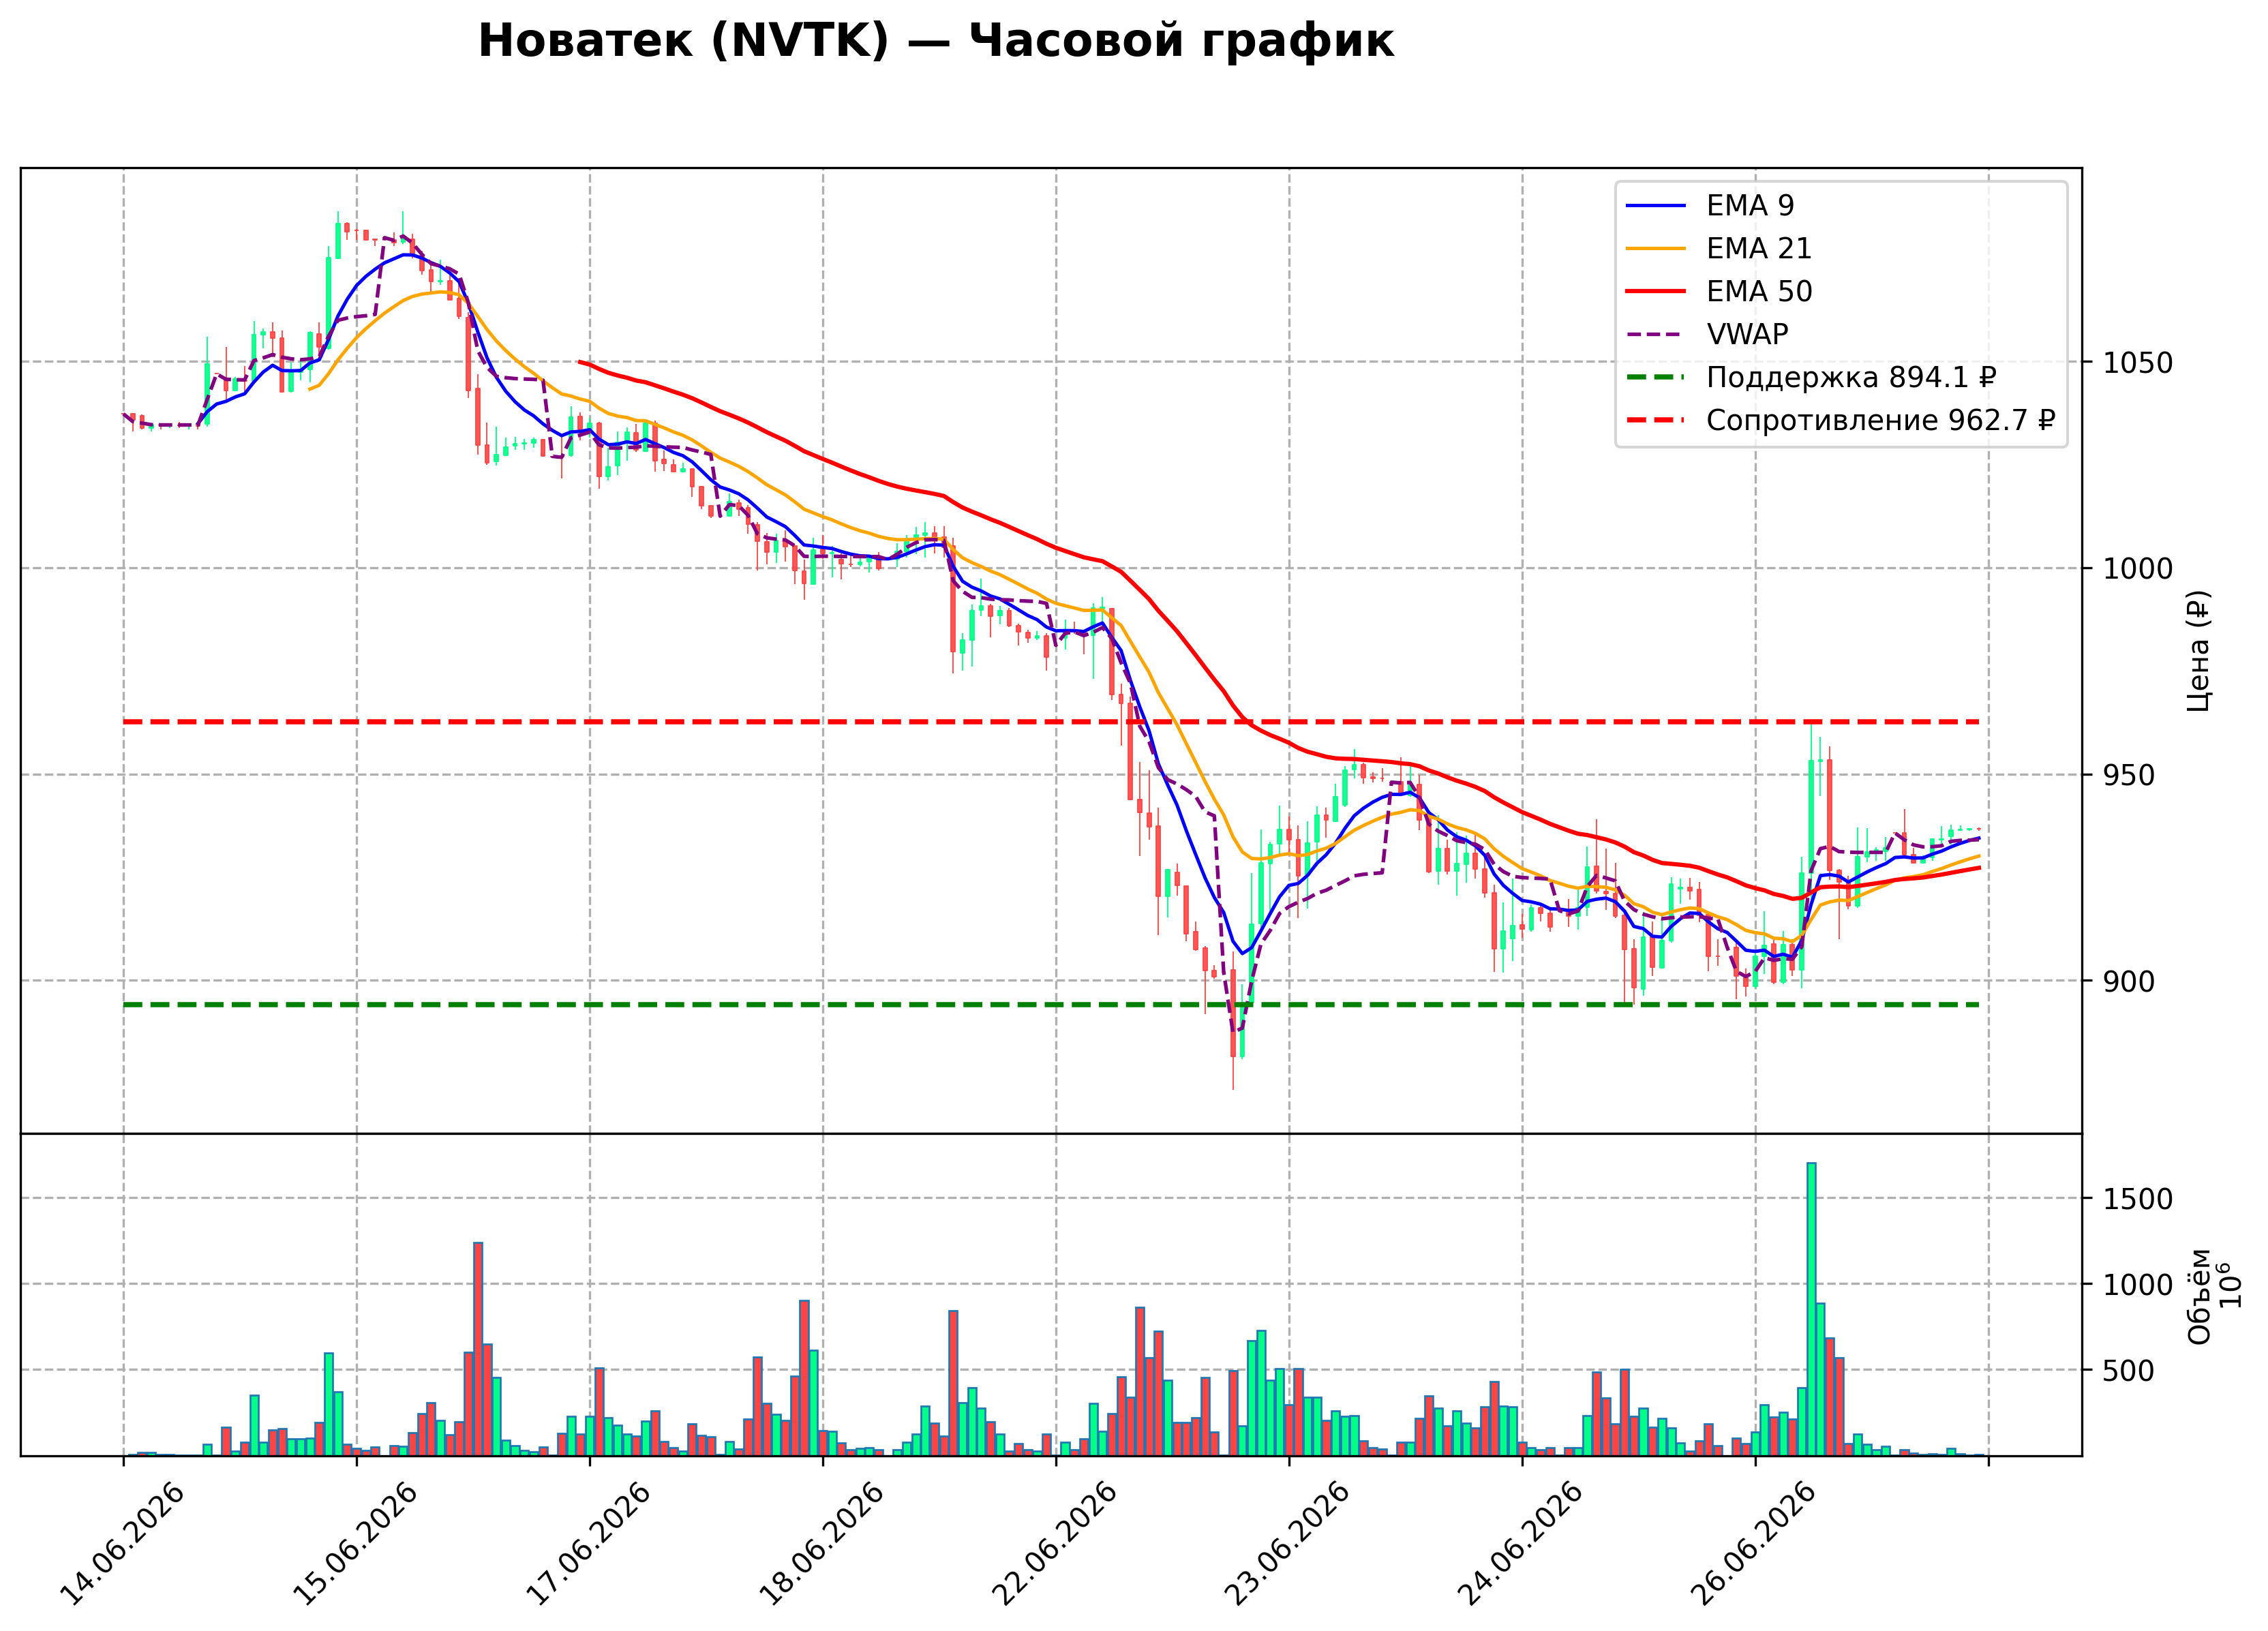Screen dimensions: 2268x1631
Task: Select the "EMA 21" legend label
Action: (1759, 248)
